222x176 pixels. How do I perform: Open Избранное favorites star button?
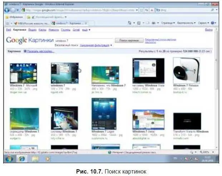coord(14,17)
